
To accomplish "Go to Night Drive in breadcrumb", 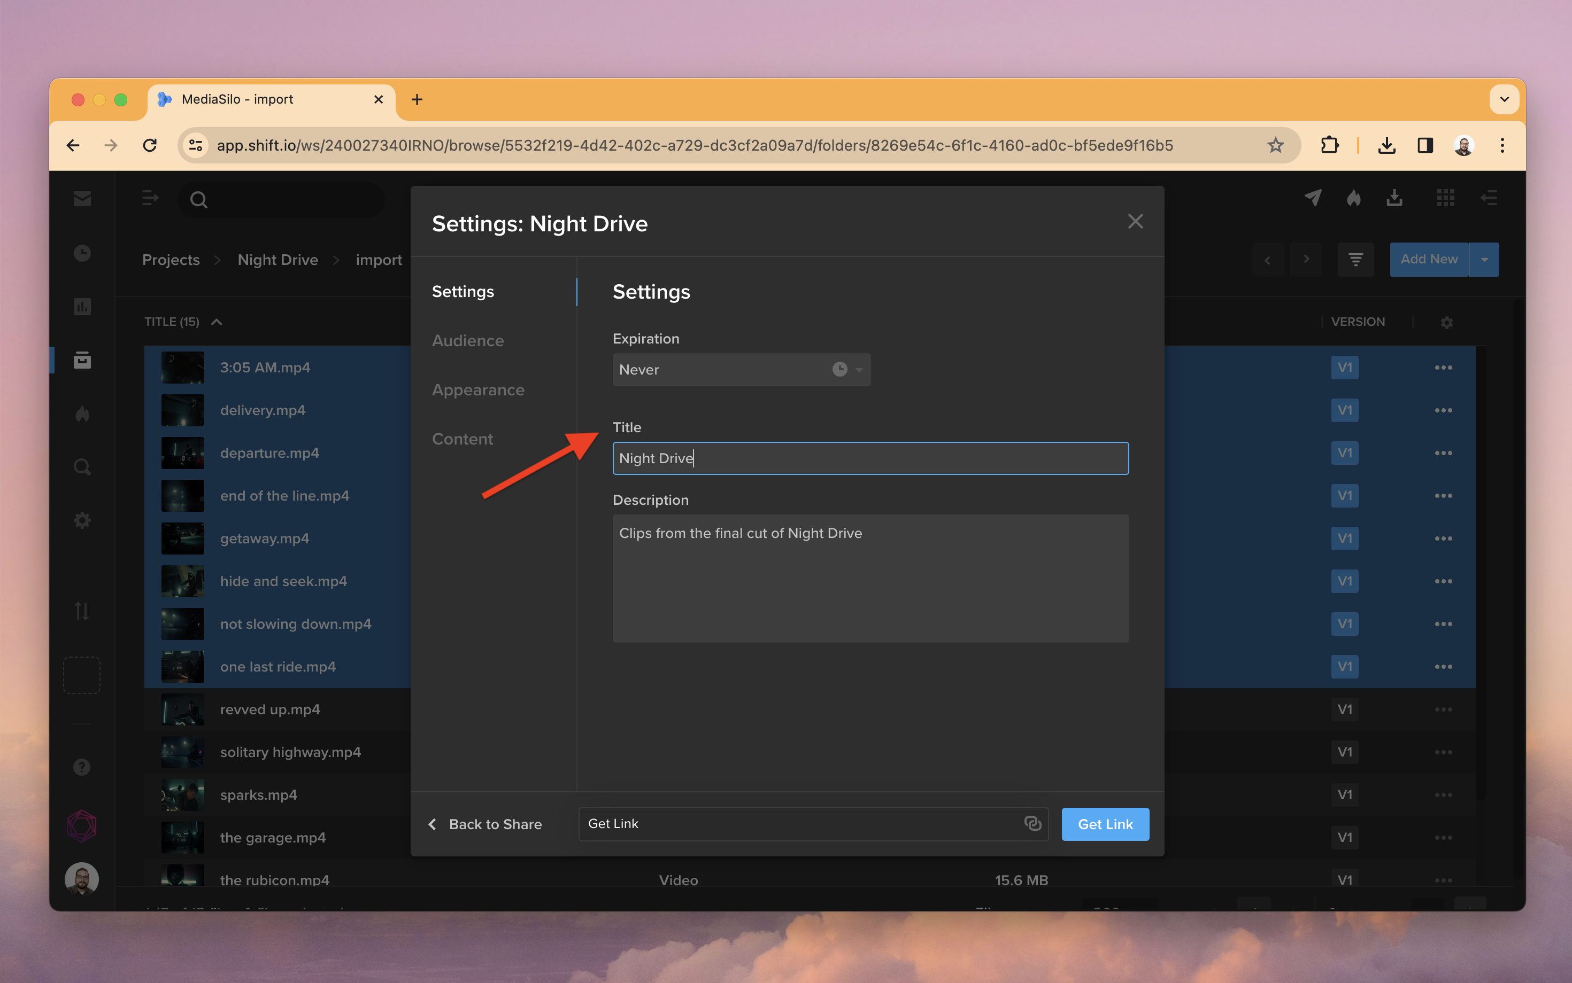I will pyautogui.click(x=278, y=260).
